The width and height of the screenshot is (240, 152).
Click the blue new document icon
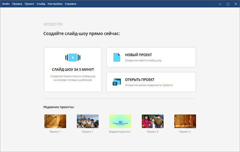(x=117, y=57)
